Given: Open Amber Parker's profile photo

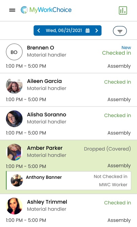Looking at the screenshot, I should click(x=14, y=152).
